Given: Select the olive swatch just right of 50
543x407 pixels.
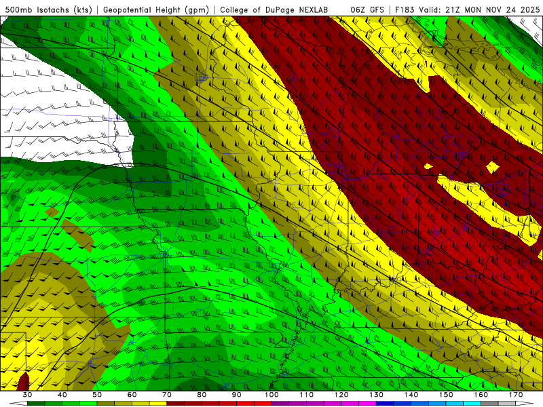Looking at the screenshot, I should [x=106, y=404].
